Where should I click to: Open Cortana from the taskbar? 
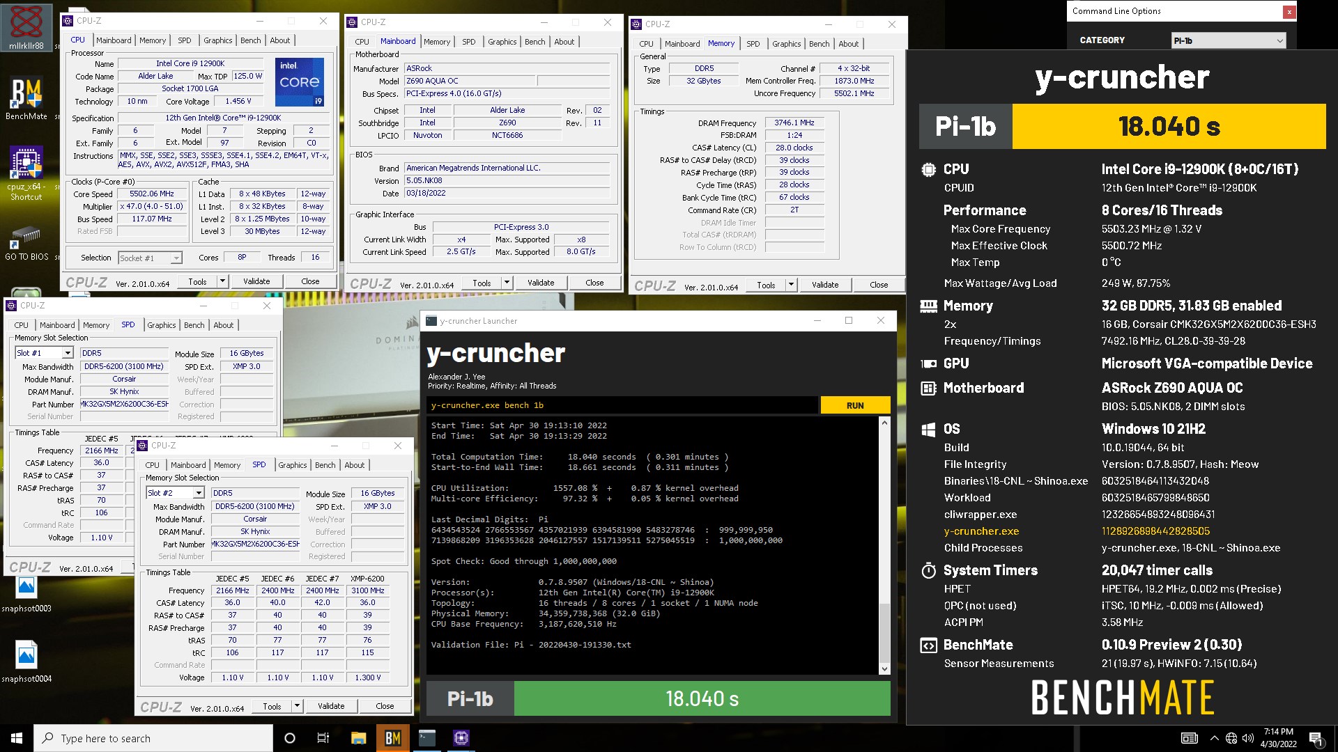(290, 738)
